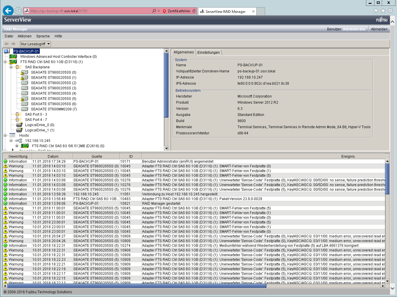Click the Gewichtung column header

[18, 157]
